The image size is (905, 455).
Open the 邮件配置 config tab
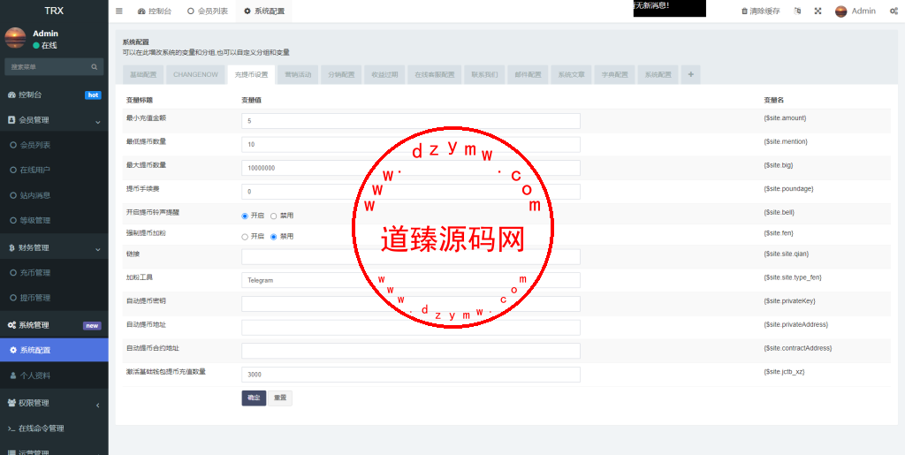point(529,75)
